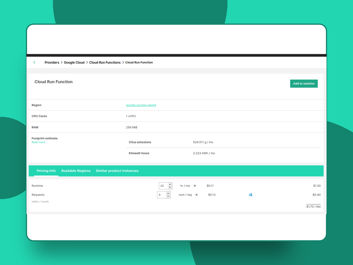Click the Kilowatt hours label
This screenshot has height=265, width=353.
coord(139,153)
